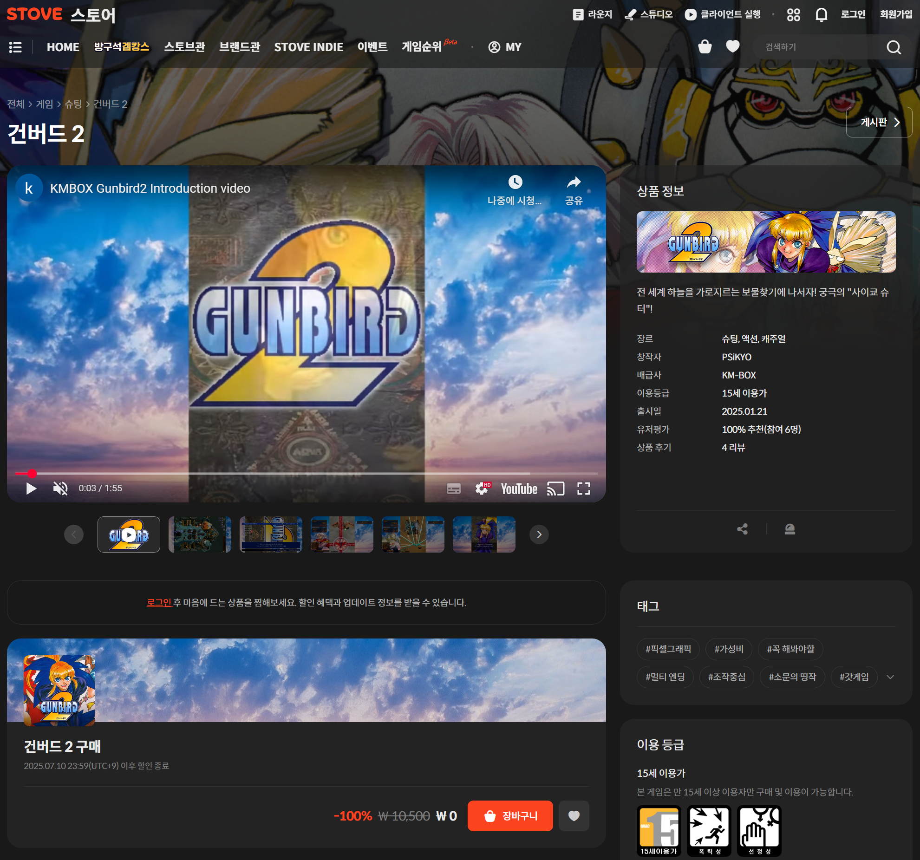This screenshot has width=920, height=860.
Task: Click the KMBOX channel avatar in video
Action: (x=29, y=188)
